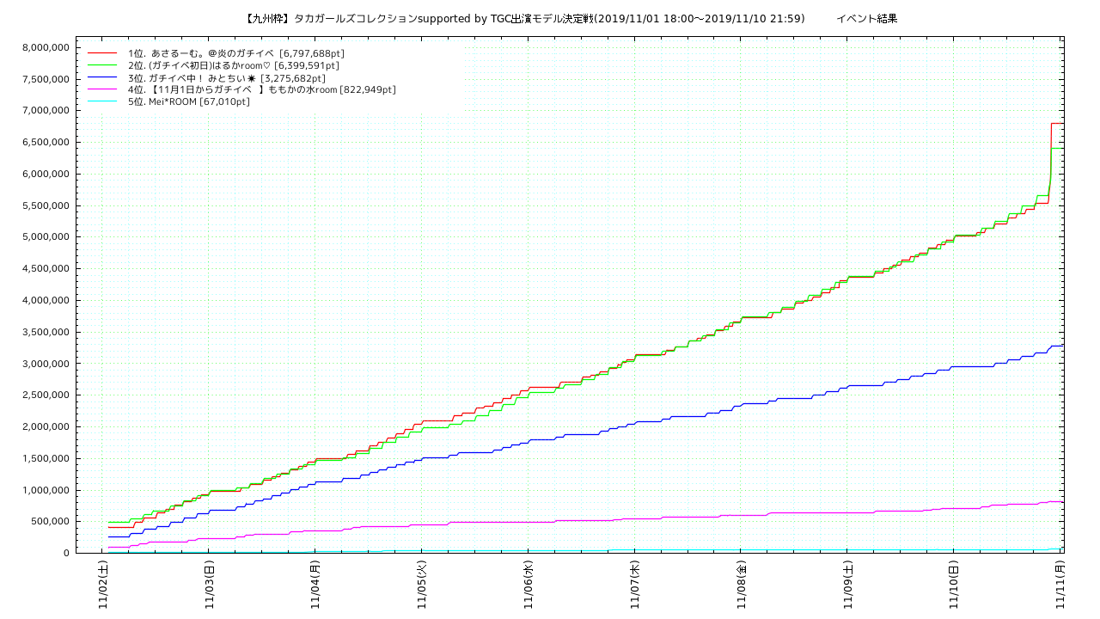This screenshot has width=1100, height=619.
Task: Click the イベント結果 label in title
Action: point(866,18)
